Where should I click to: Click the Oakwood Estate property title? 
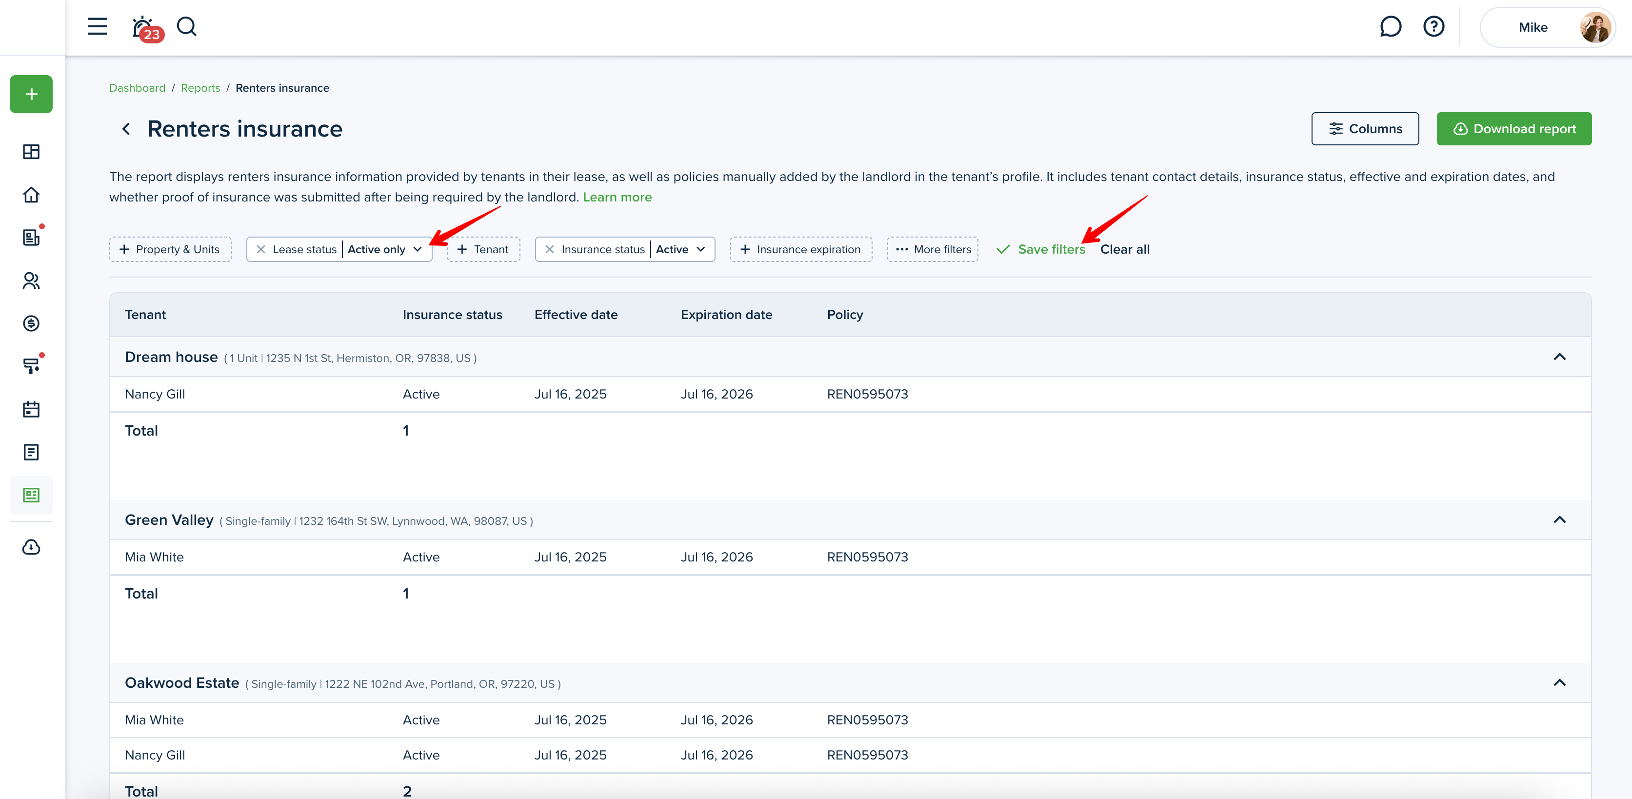182,683
